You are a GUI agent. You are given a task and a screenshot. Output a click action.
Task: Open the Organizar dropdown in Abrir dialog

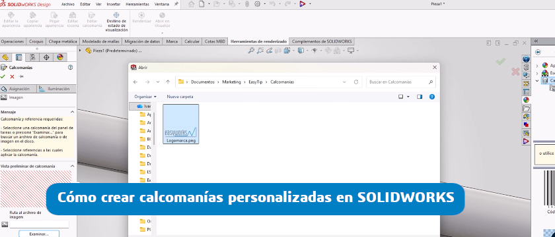pyautogui.click(x=145, y=97)
